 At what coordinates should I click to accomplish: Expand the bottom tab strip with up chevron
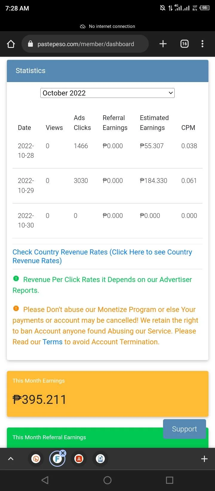click(x=11, y=459)
